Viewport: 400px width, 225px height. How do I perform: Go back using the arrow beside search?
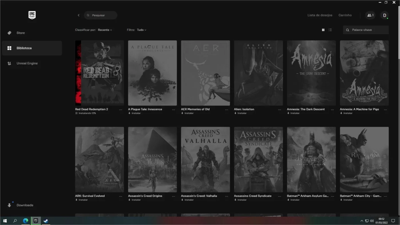pos(79,15)
